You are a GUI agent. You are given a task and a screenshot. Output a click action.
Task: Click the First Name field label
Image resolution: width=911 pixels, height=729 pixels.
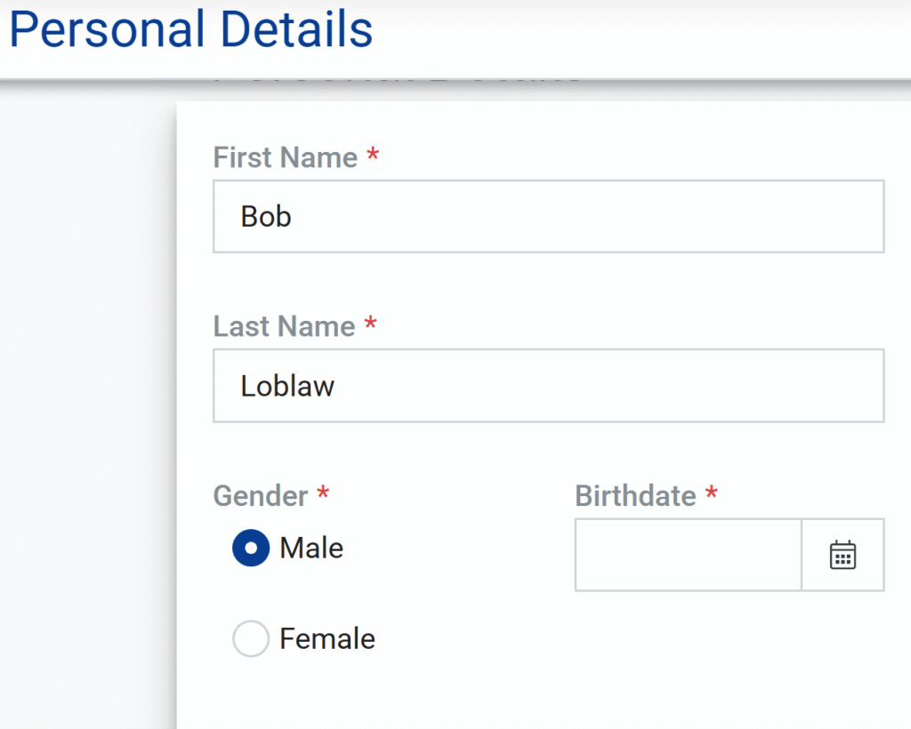[x=285, y=158]
